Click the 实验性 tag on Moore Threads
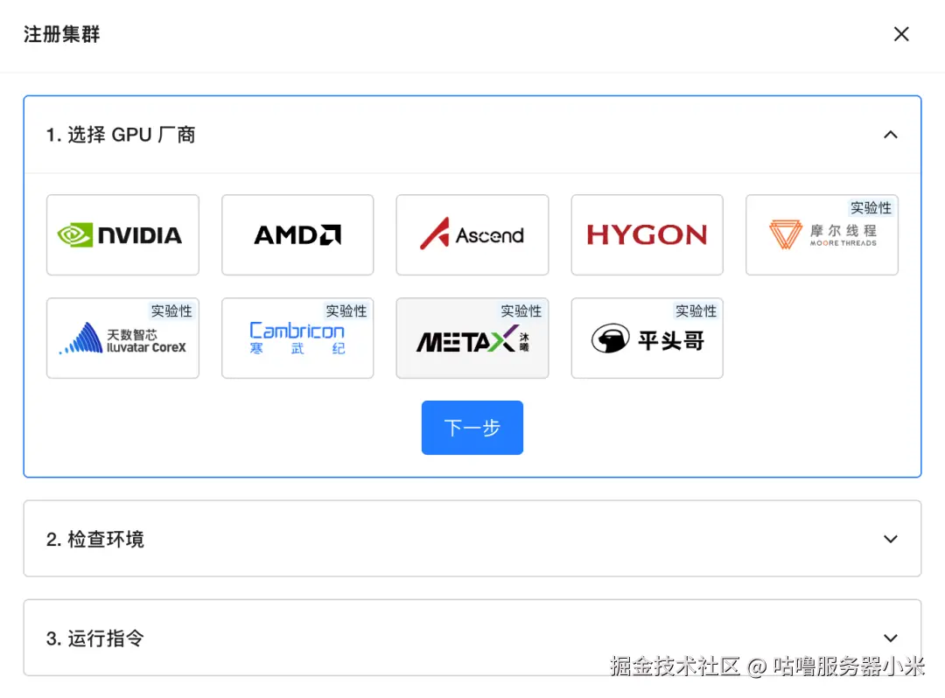Image resolution: width=945 pixels, height=698 pixels. pos(871,208)
